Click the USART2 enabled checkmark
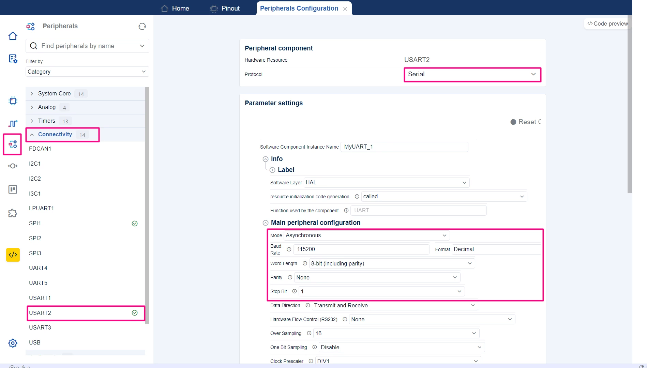Image resolution: width=647 pixels, height=368 pixels. pos(135,313)
